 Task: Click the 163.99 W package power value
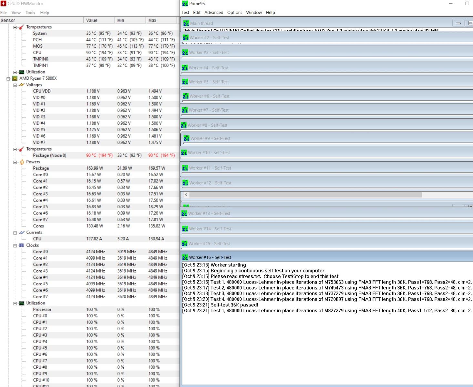(95, 168)
